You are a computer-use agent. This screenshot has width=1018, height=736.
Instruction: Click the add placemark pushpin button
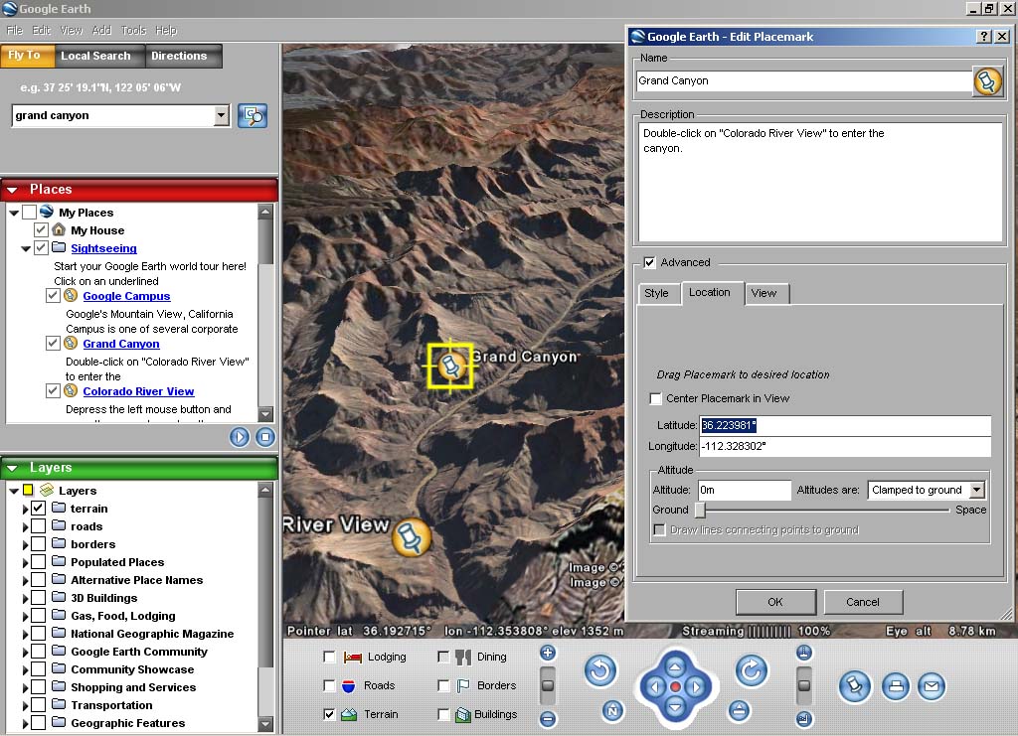pos(855,686)
